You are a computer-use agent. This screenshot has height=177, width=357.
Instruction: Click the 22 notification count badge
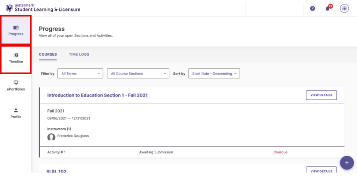click(330, 6)
